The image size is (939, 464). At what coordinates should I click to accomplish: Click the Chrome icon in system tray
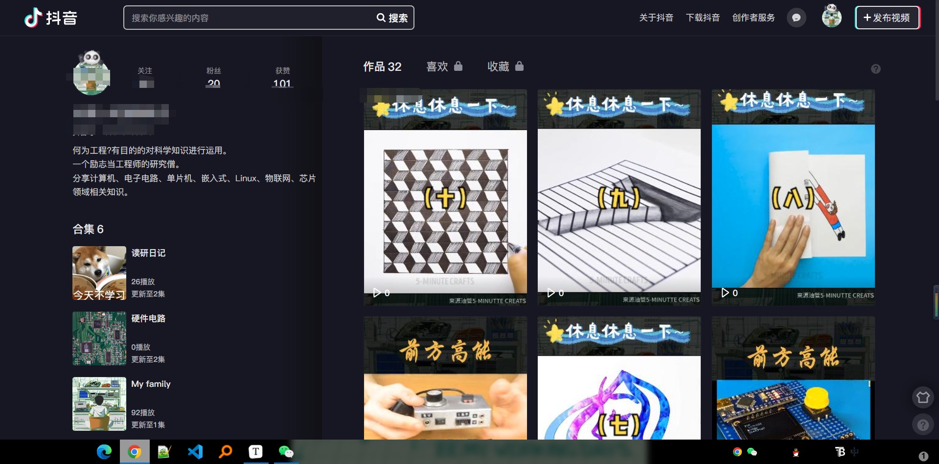point(737,452)
